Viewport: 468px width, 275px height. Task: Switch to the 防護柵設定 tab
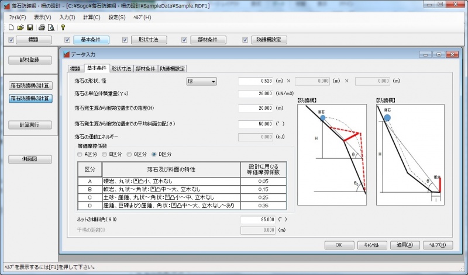pyautogui.click(x=173, y=68)
